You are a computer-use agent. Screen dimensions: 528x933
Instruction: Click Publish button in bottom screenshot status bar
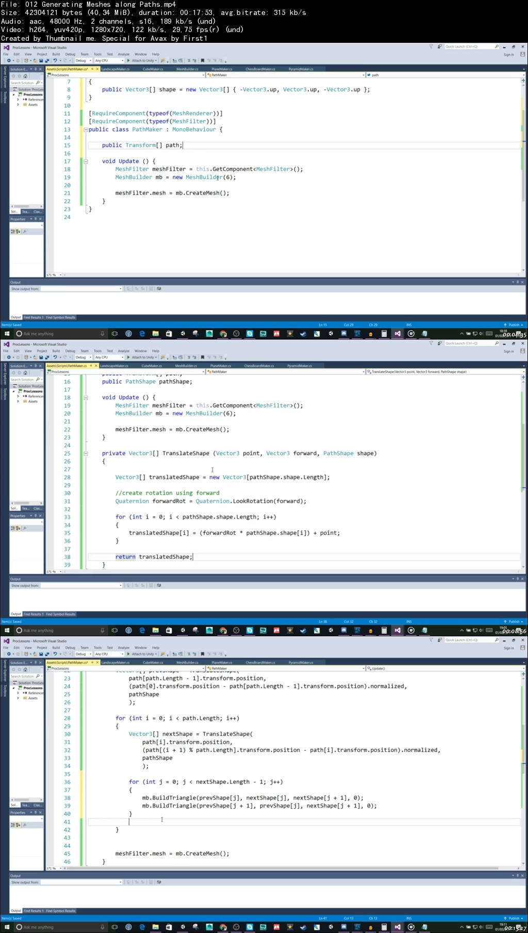(514, 919)
